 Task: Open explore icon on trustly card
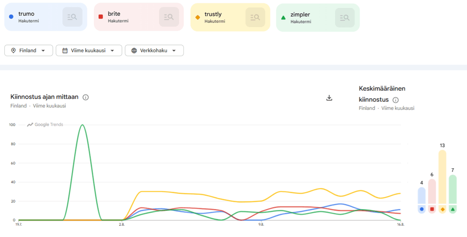tap(255, 17)
